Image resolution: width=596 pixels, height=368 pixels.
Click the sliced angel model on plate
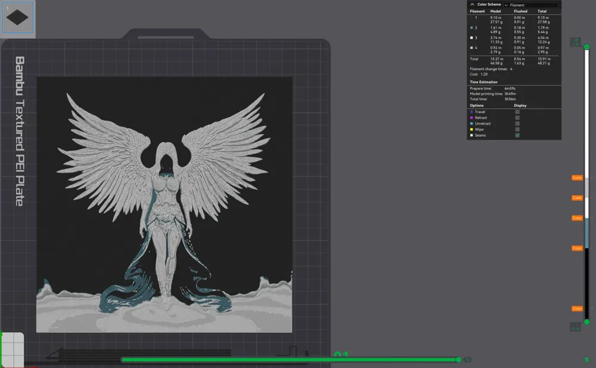(x=164, y=205)
